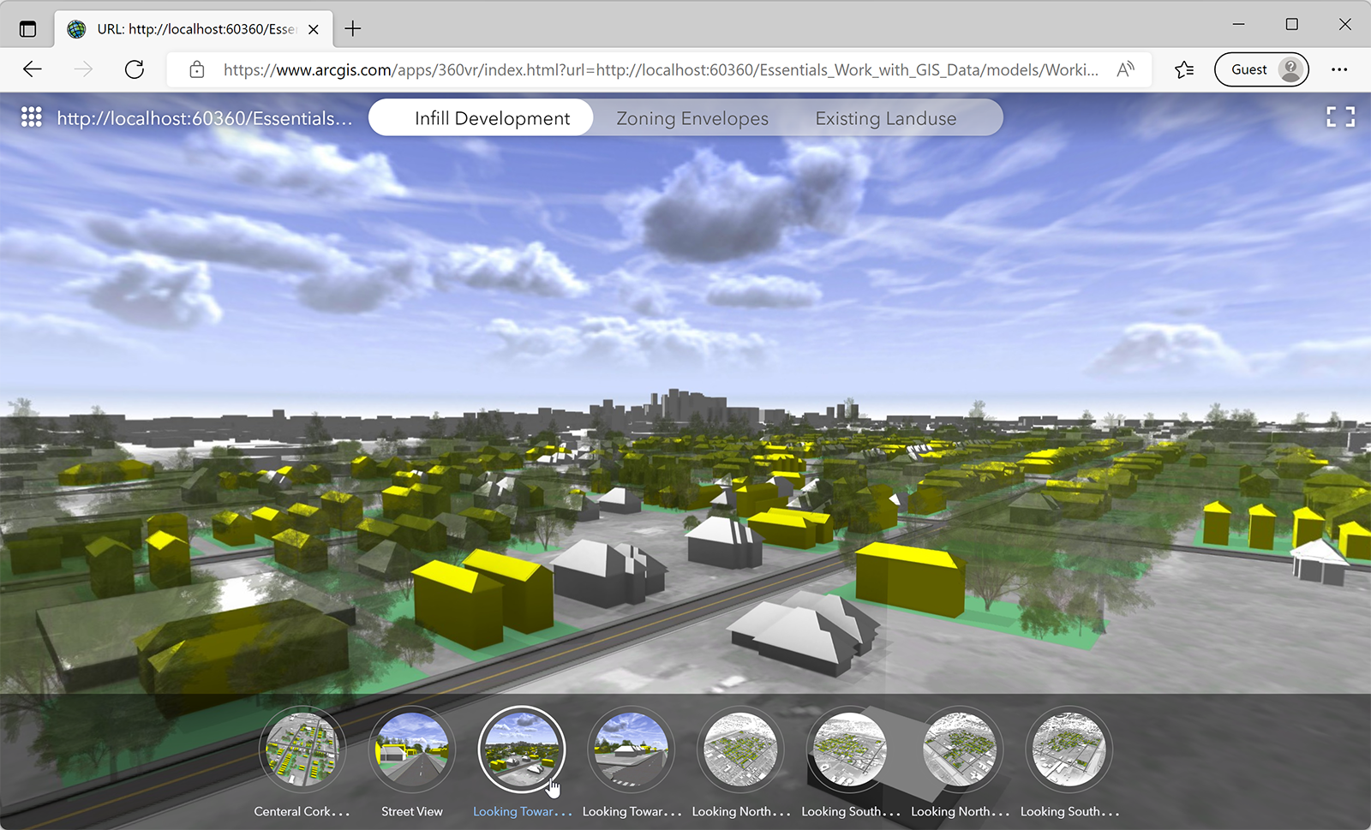The width and height of the screenshot is (1371, 830).
Task: Click the browser back arrow
Action: click(32, 69)
